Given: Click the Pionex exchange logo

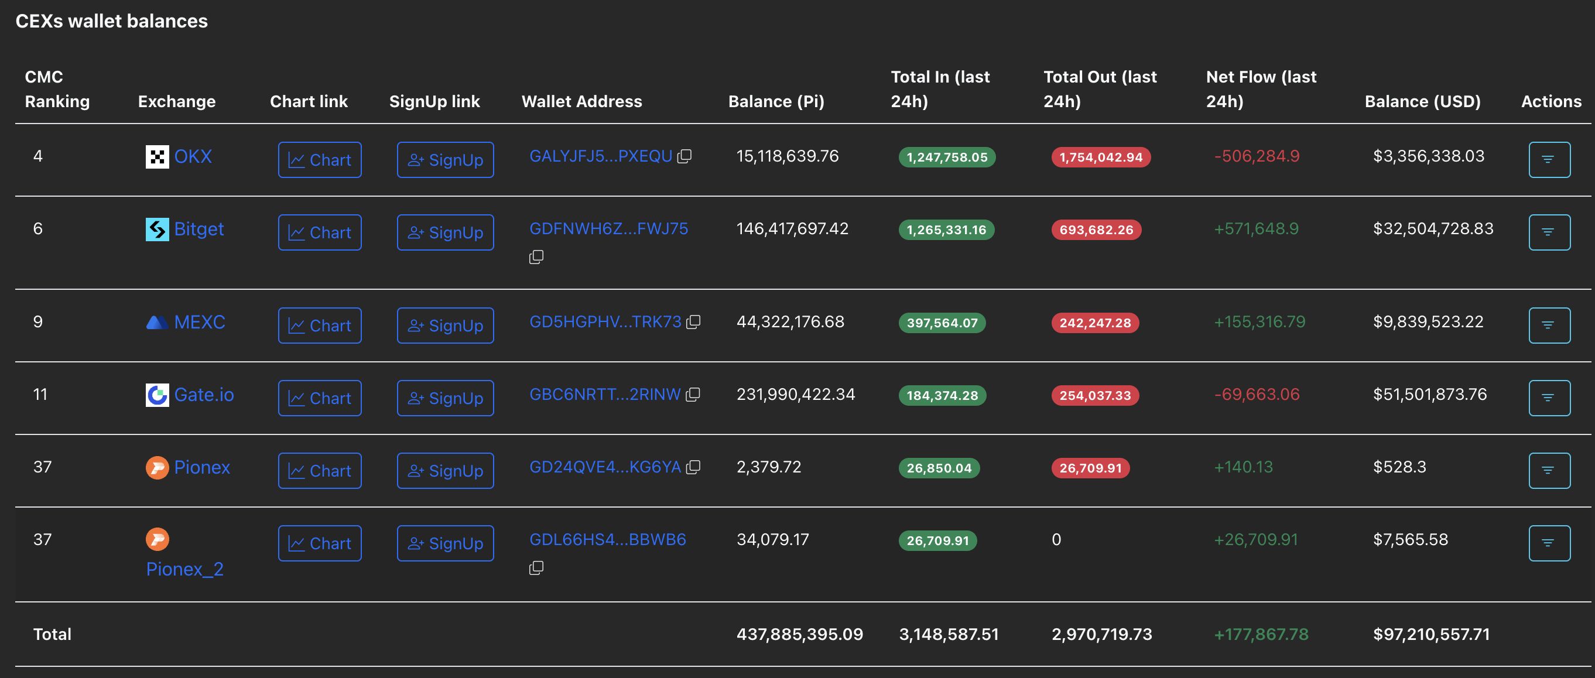Looking at the screenshot, I should (x=157, y=467).
